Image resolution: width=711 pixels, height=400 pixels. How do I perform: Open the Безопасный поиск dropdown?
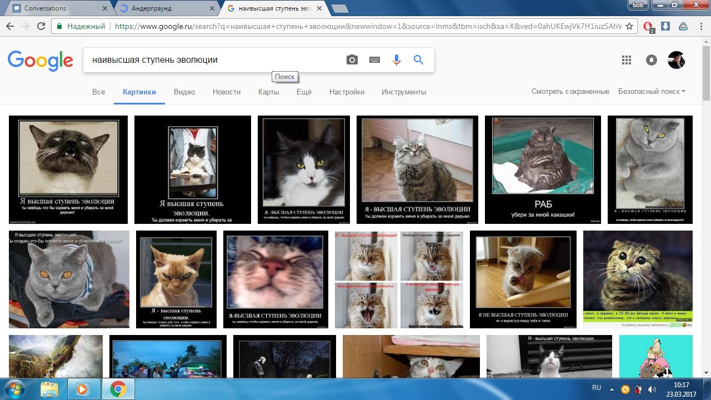[x=652, y=92]
